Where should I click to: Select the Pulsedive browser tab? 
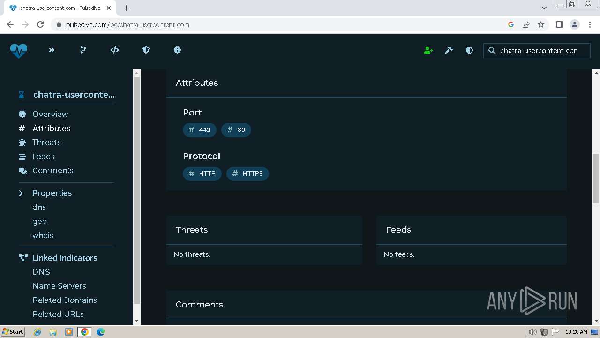click(x=60, y=8)
